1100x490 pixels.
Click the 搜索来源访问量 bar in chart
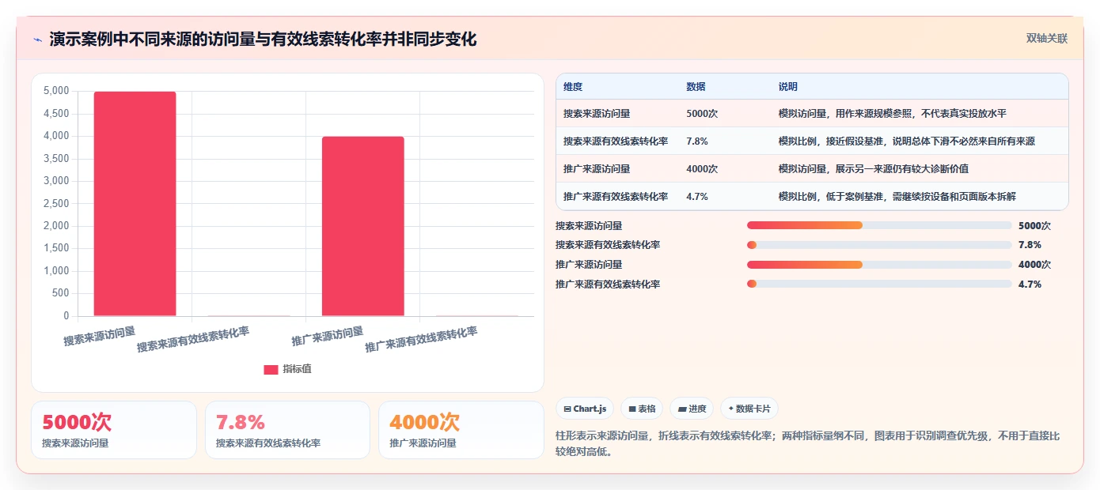135,204
